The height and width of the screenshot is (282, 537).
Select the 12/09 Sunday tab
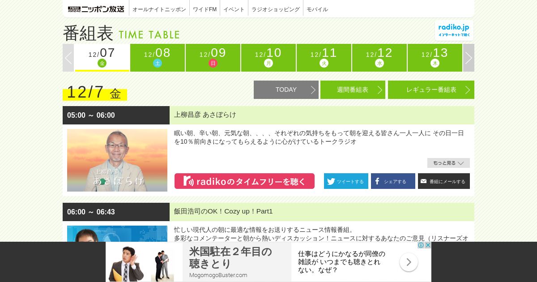(x=213, y=58)
